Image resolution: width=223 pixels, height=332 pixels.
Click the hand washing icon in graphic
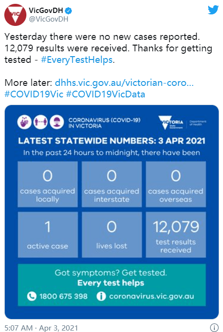click(x=24, y=122)
